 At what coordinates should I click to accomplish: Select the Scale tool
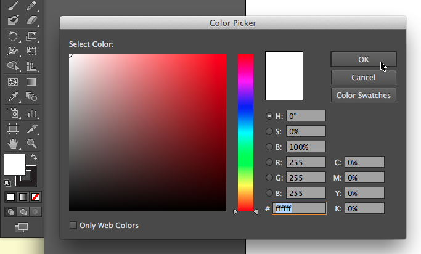31,36
